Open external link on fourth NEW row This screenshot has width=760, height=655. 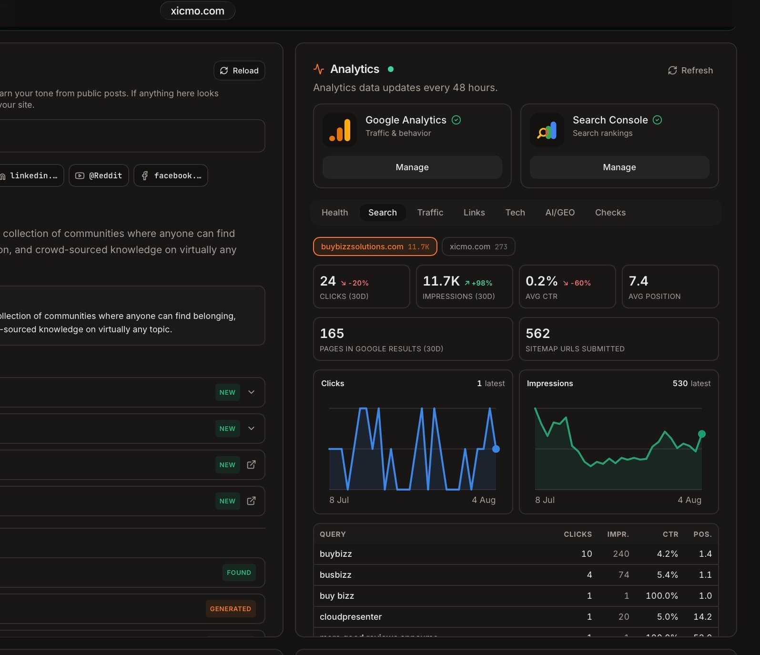(251, 501)
